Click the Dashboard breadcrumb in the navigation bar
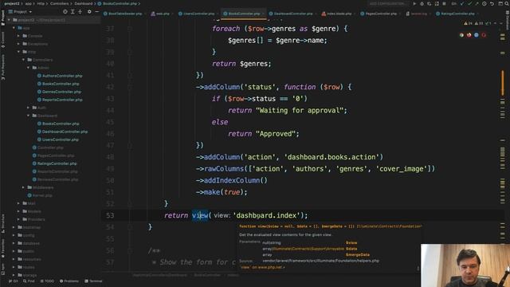This screenshot has height=287, width=510. coord(84,3)
